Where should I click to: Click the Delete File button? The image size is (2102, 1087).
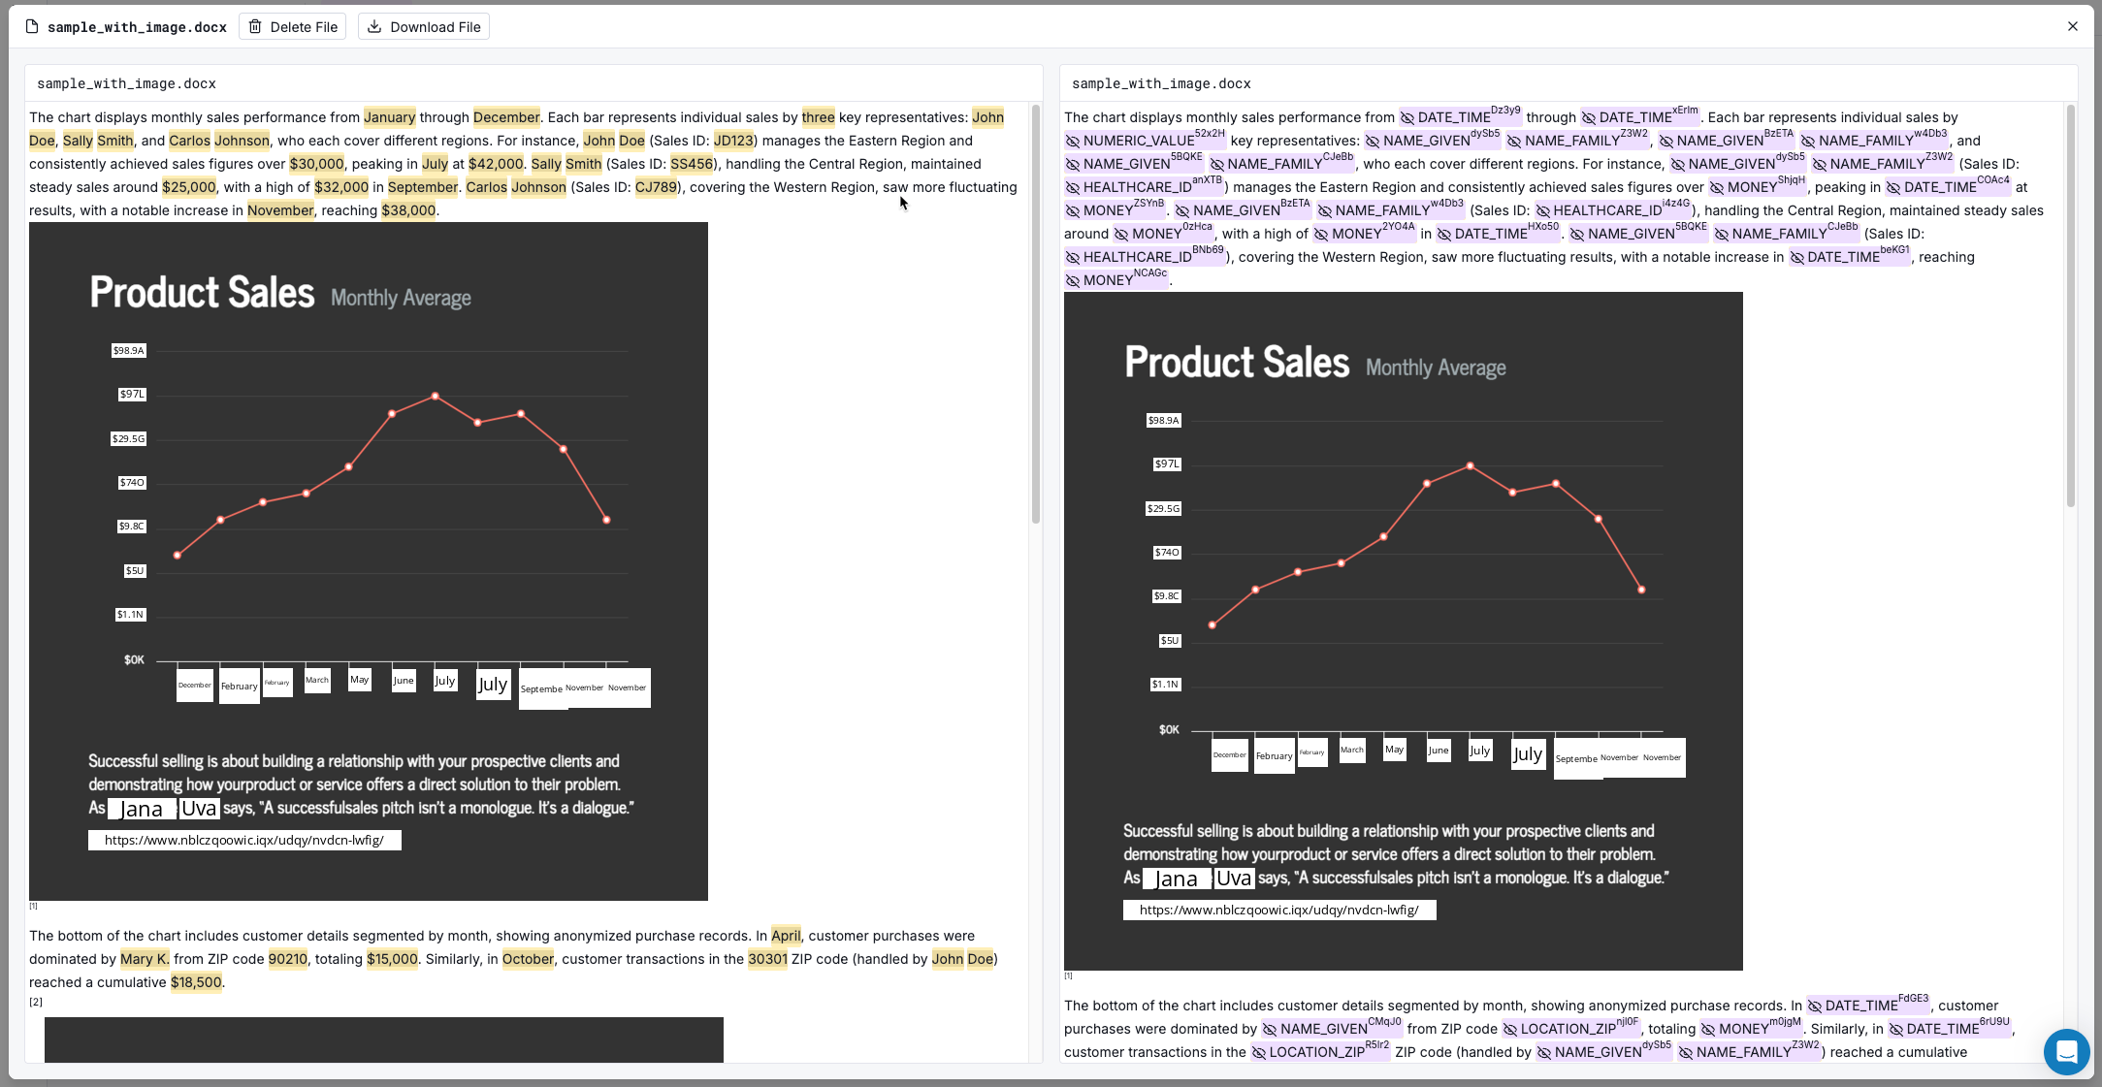pyautogui.click(x=293, y=27)
